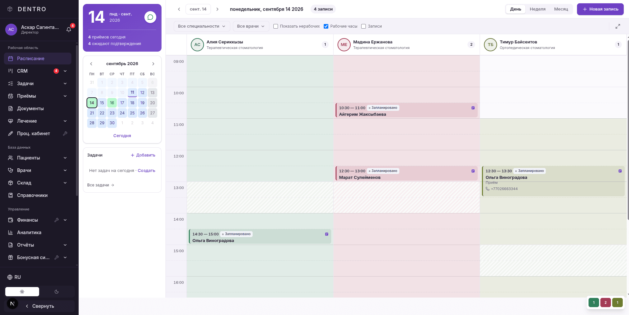
Task: Switch to dark theme
Action: point(57,292)
